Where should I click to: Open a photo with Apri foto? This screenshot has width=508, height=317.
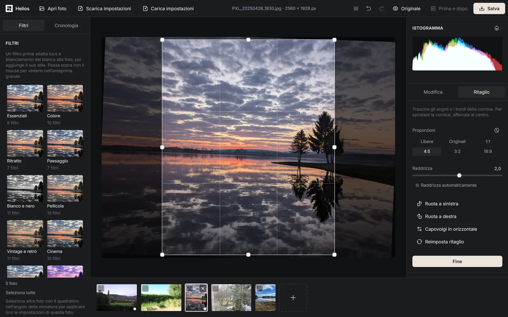[53, 9]
